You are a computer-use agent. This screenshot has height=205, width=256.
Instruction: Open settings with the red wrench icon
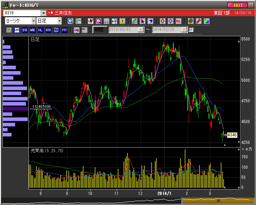(x=198, y=21)
